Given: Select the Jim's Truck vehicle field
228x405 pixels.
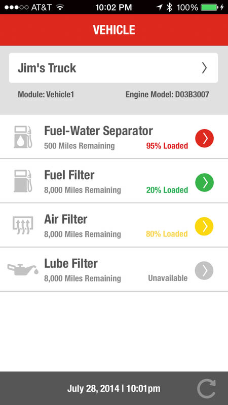Looking at the screenshot, I should [113, 68].
